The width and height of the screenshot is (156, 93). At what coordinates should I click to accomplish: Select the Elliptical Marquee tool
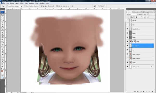pyautogui.click(x=2, y=17)
